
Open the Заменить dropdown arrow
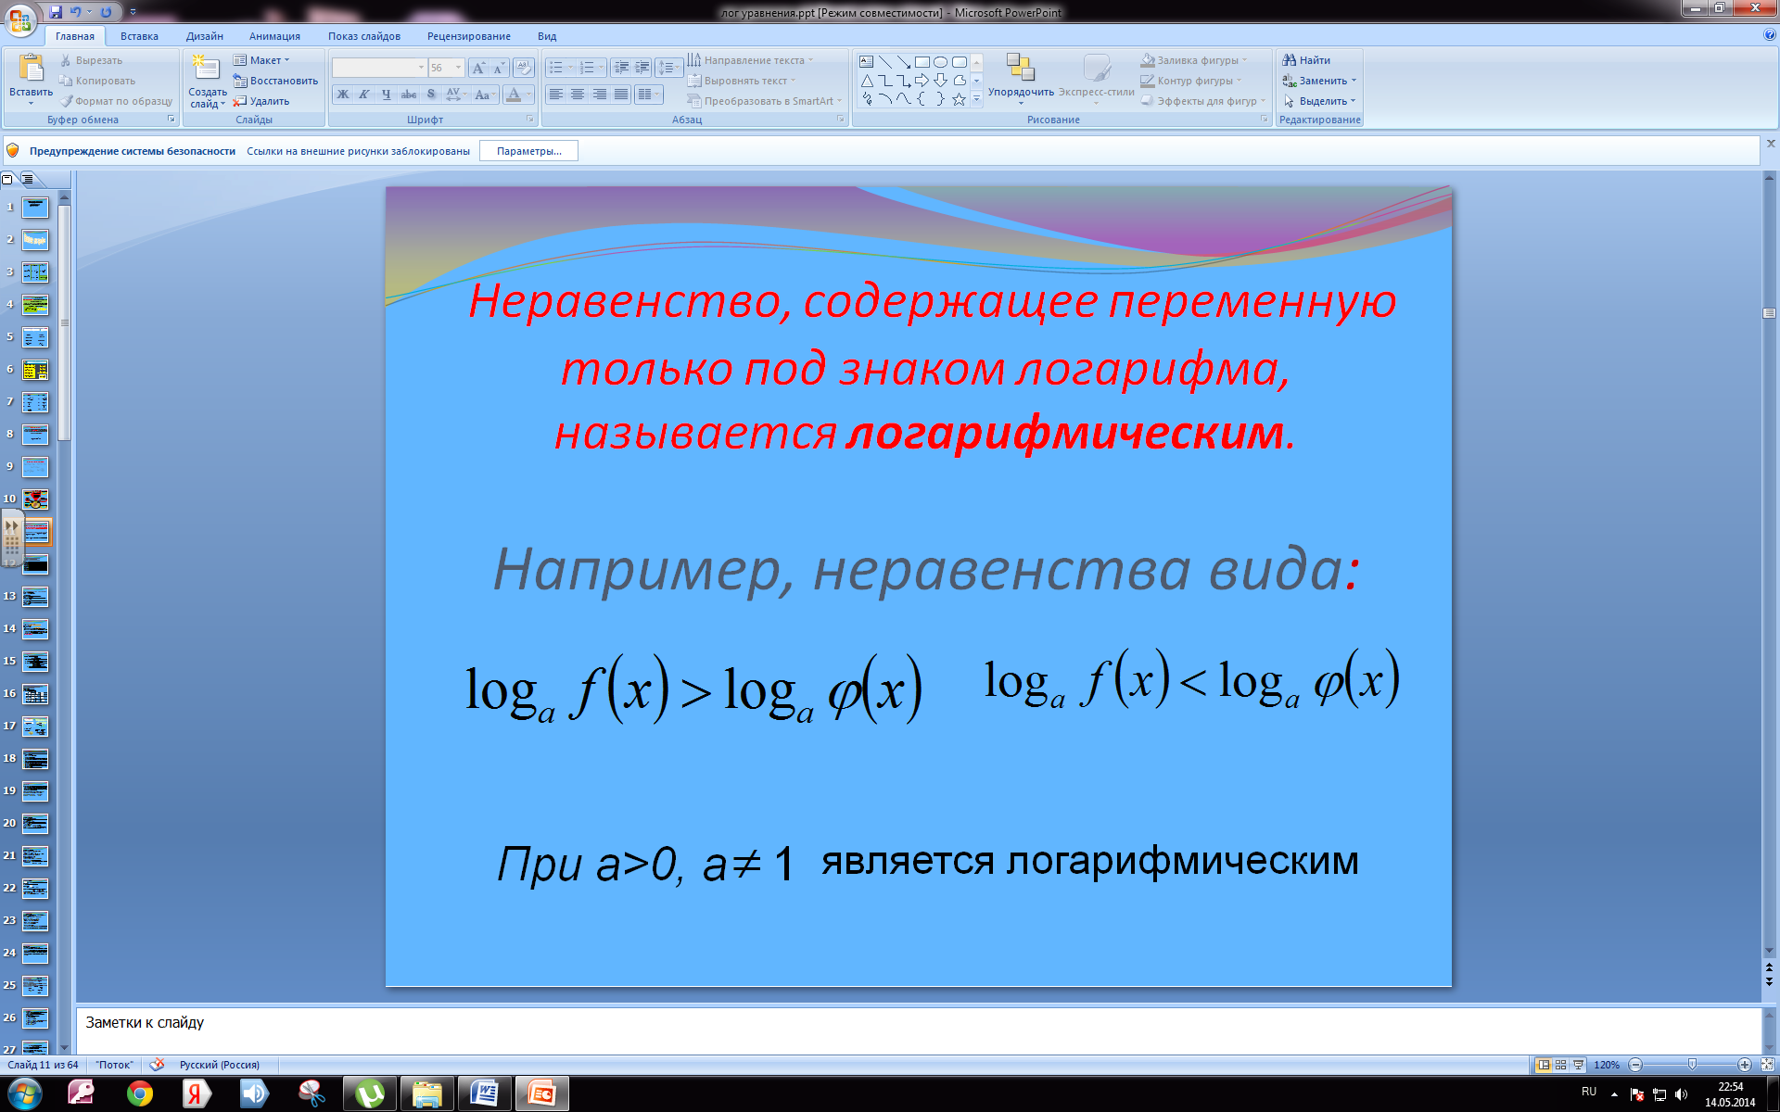point(1354,81)
